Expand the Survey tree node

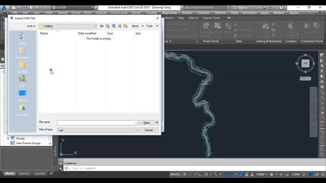(x=8, y=138)
